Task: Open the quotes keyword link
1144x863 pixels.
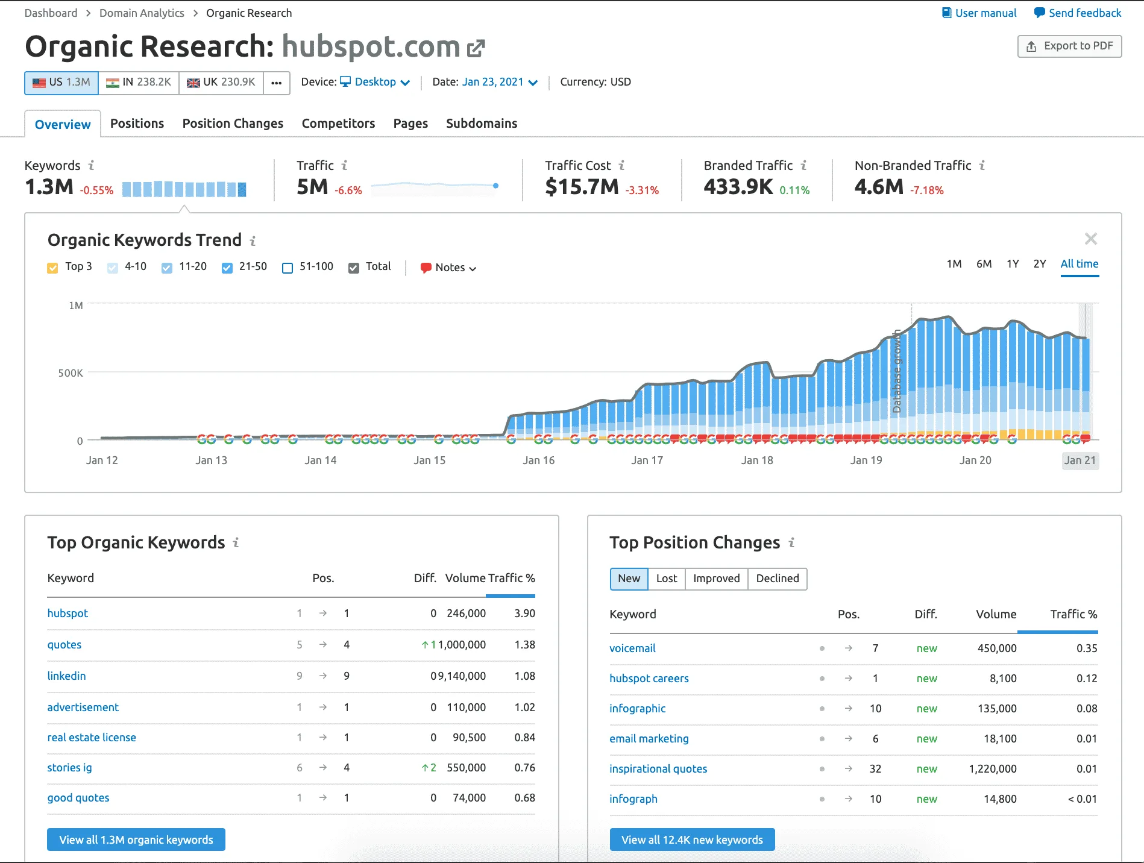Action: (64, 645)
